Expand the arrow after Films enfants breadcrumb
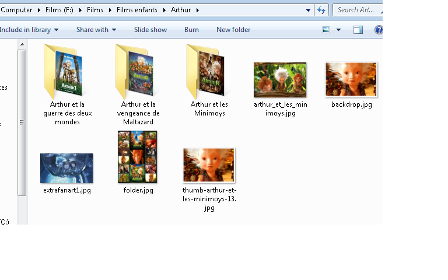The width and height of the screenshot is (448, 280). pyautogui.click(x=164, y=10)
